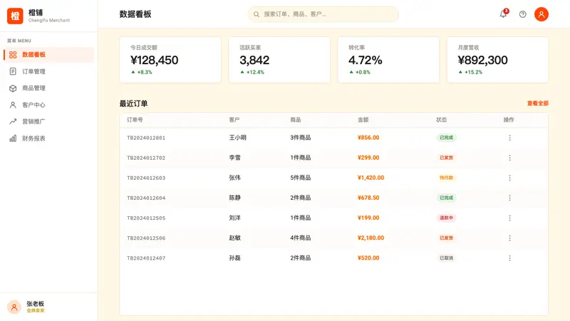
Task: Click the 财务报表 bar chart icon
Action: [x=13, y=138]
